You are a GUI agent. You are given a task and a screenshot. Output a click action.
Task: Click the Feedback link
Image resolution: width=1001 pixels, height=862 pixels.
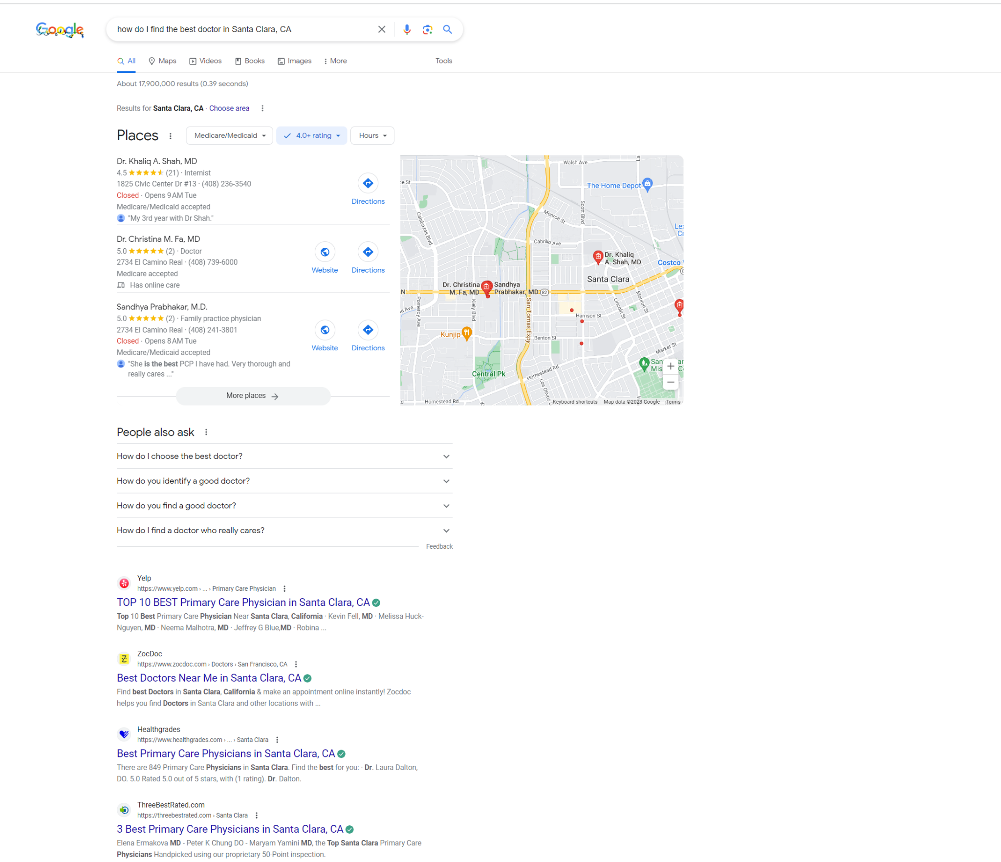(x=439, y=547)
